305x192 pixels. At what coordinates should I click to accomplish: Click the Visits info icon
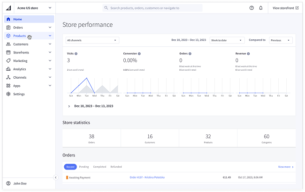coord(76,53)
